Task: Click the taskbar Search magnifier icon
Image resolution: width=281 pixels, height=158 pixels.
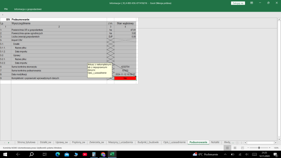Action: [32, 154]
